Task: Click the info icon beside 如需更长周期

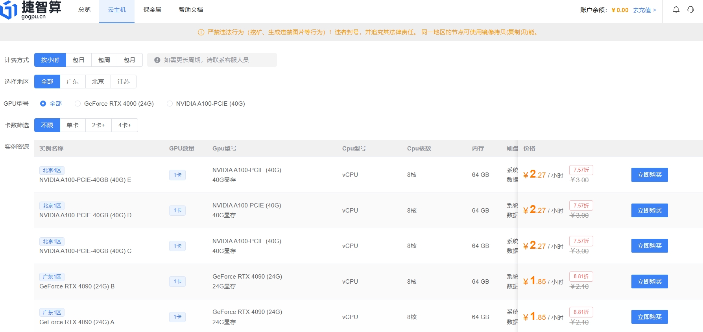Action: (x=157, y=60)
